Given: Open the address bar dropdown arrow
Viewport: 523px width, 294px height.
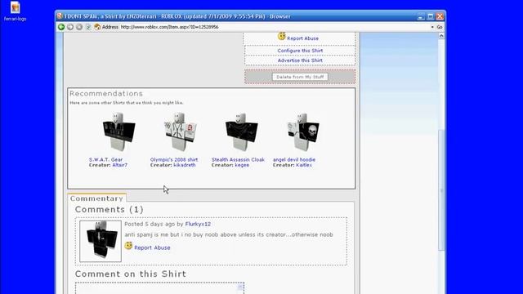Looking at the screenshot, I should (432, 27).
